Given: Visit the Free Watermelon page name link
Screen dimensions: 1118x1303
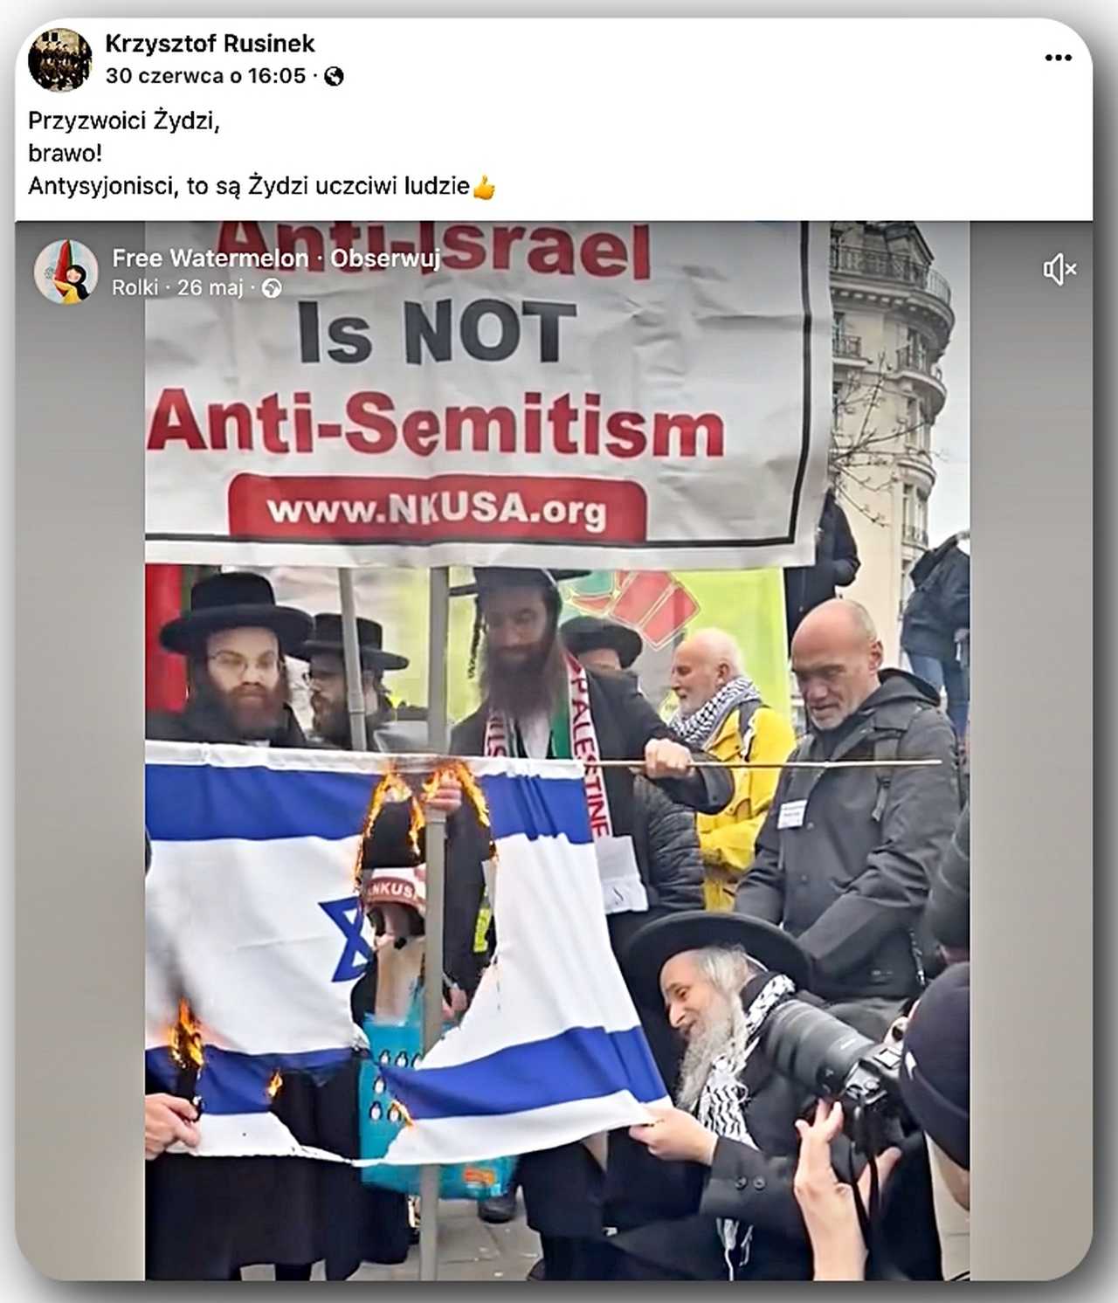Looking at the screenshot, I should pos(210,259).
